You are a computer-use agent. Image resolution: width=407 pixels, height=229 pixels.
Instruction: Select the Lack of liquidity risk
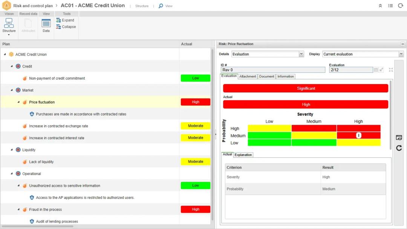coord(41,162)
